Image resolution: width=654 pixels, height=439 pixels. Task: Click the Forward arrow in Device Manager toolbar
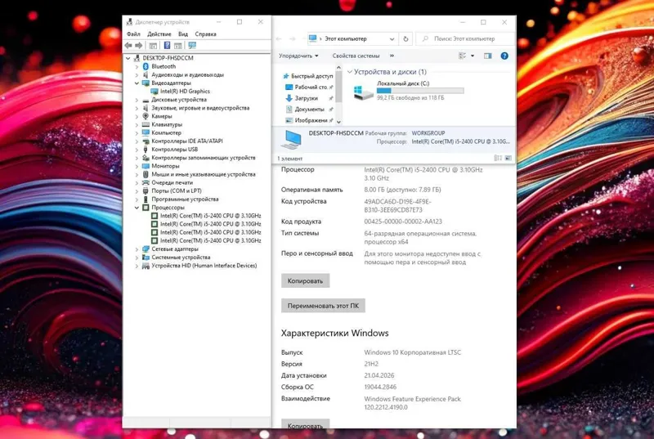click(138, 46)
